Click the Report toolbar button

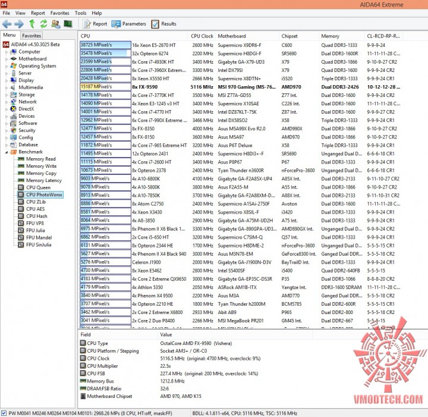(x=95, y=24)
